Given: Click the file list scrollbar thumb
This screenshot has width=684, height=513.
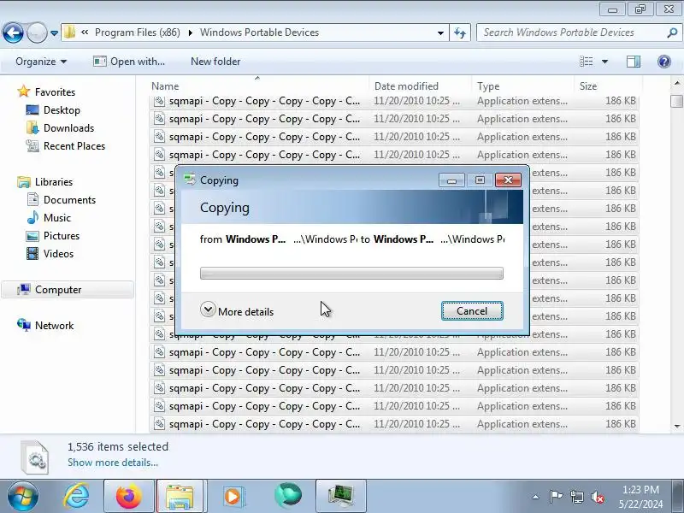Looking at the screenshot, I should [676, 101].
